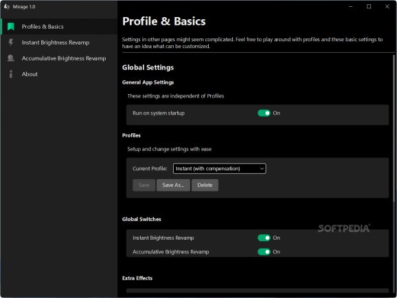Close the Mirage window
397x298 pixels.
pyautogui.click(x=387, y=7)
